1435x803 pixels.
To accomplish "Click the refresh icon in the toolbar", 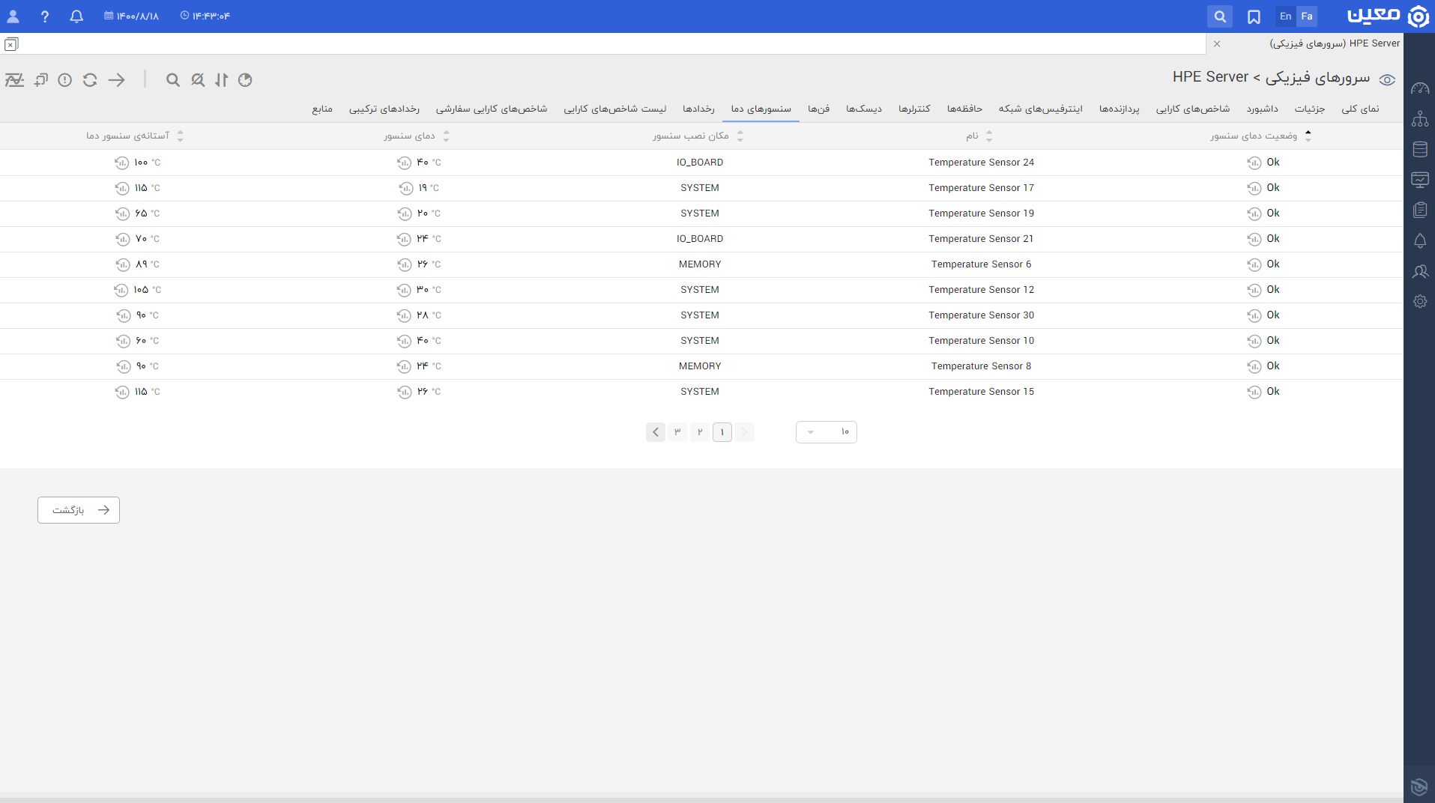I will [90, 80].
